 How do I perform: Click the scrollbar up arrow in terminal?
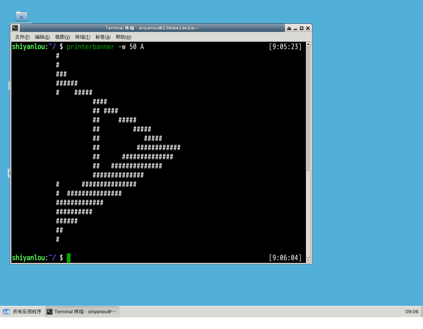[308, 44]
